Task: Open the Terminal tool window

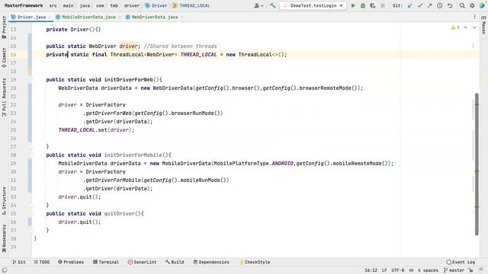Action: [x=106, y=262]
